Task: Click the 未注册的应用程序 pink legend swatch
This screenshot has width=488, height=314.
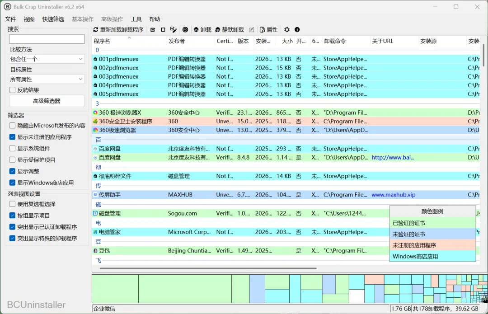Action: [x=432, y=245]
